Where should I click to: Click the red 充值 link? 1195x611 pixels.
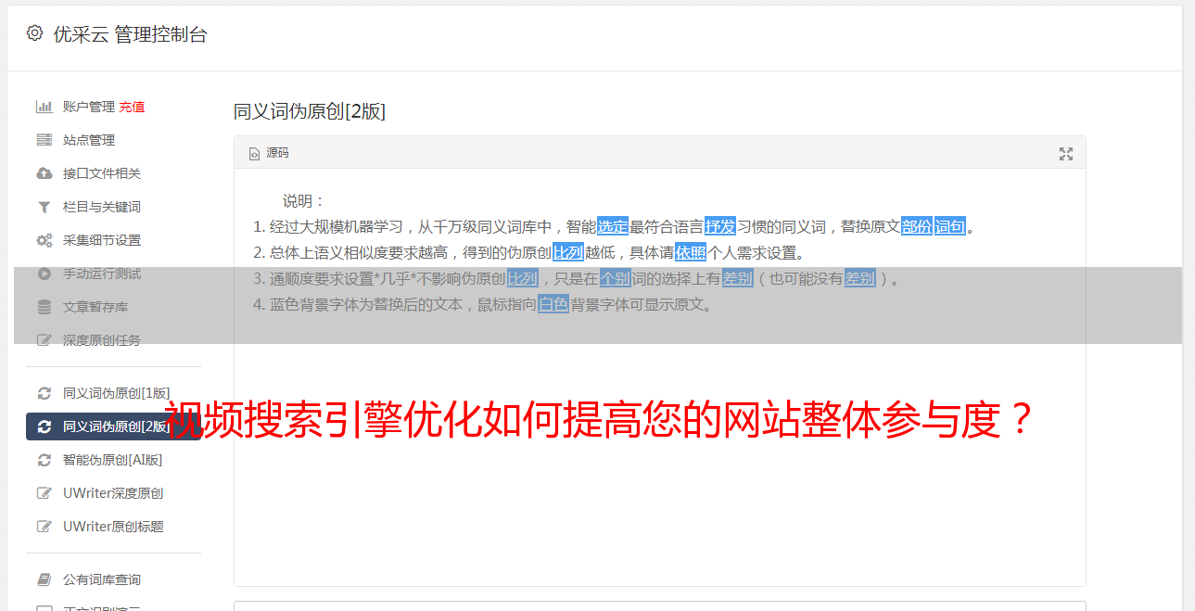(x=132, y=107)
